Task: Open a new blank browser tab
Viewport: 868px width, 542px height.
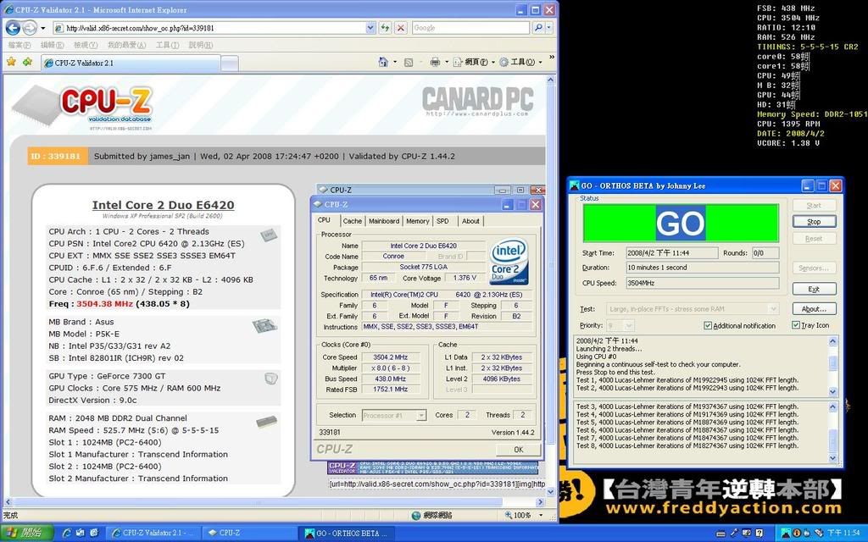Action: [230, 64]
